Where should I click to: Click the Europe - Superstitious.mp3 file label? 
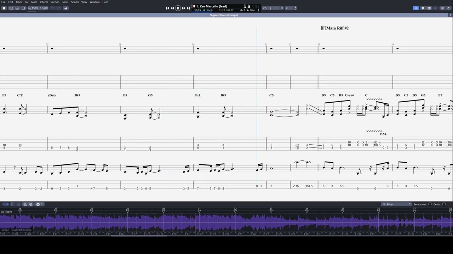pyautogui.click(x=17, y=230)
